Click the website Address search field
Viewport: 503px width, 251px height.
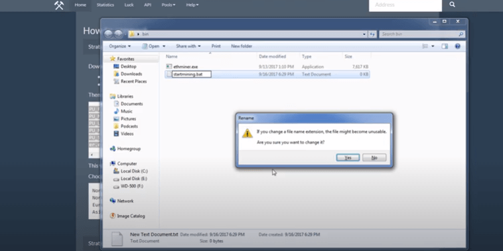click(x=405, y=5)
